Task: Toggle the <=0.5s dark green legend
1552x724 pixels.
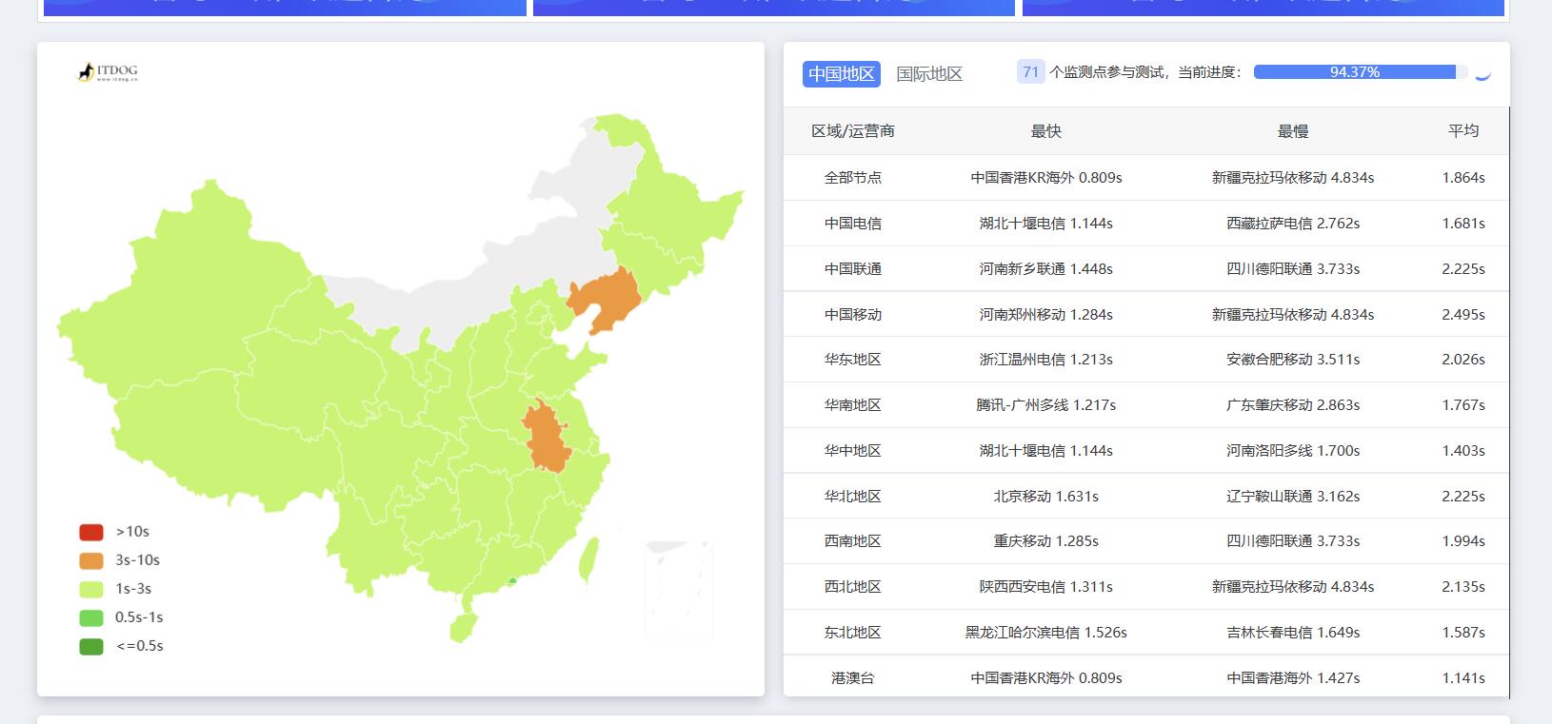Action: [x=121, y=646]
